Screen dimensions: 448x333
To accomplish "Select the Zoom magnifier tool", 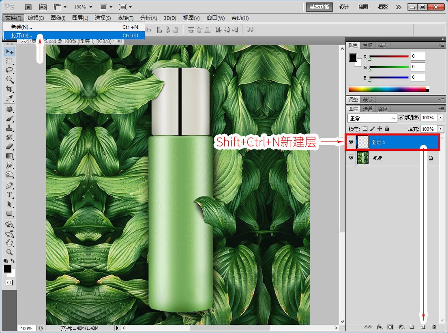I will 9,252.
